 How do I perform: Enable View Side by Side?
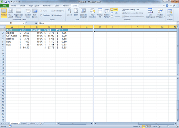coord(130,10)
